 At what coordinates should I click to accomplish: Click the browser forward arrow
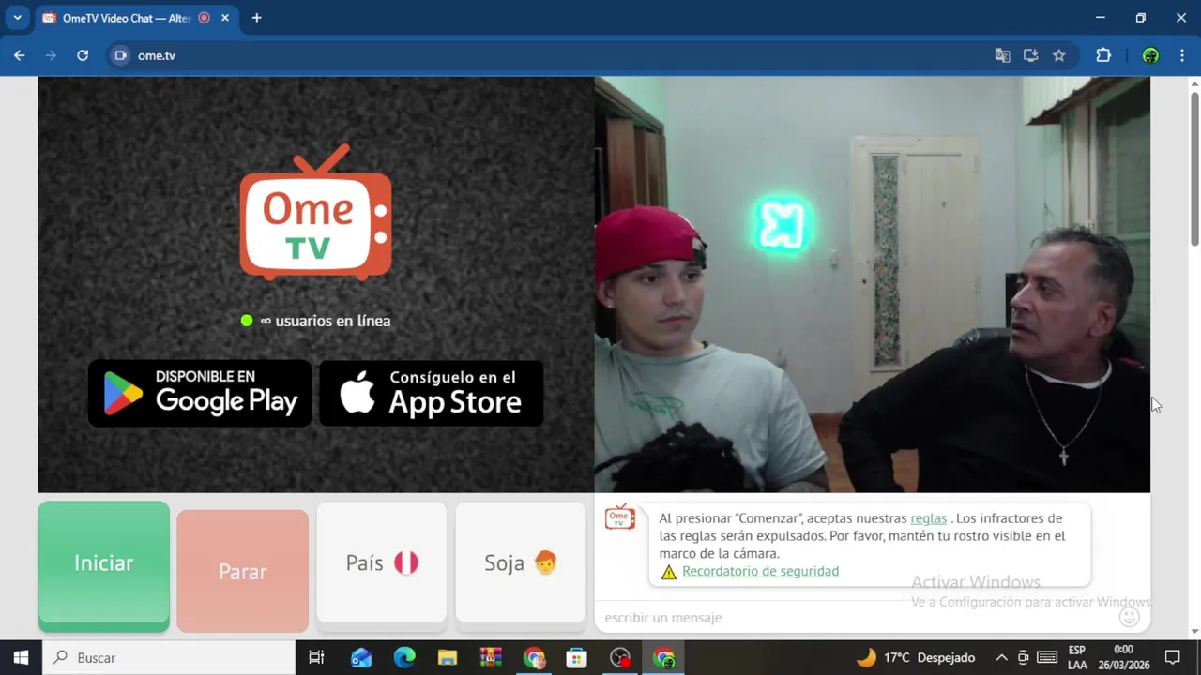pyautogui.click(x=51, y=55)
